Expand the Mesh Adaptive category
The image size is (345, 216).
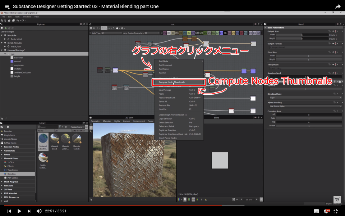point(2,182)
